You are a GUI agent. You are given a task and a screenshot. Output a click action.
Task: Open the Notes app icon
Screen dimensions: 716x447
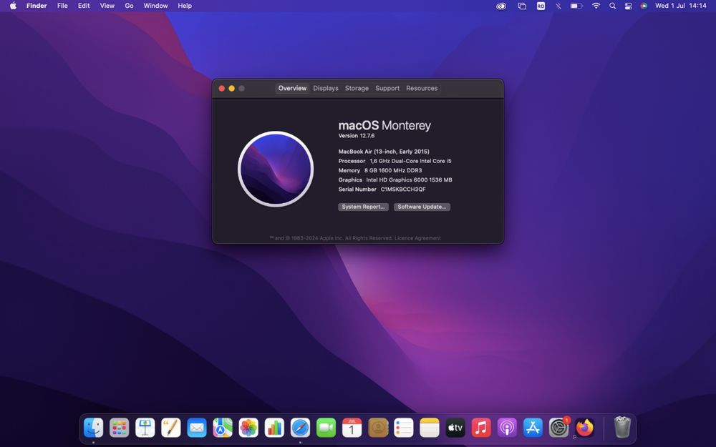430,428
